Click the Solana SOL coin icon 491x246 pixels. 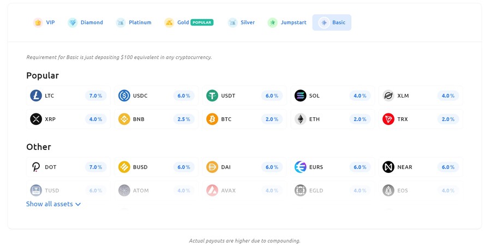(301, 96)
